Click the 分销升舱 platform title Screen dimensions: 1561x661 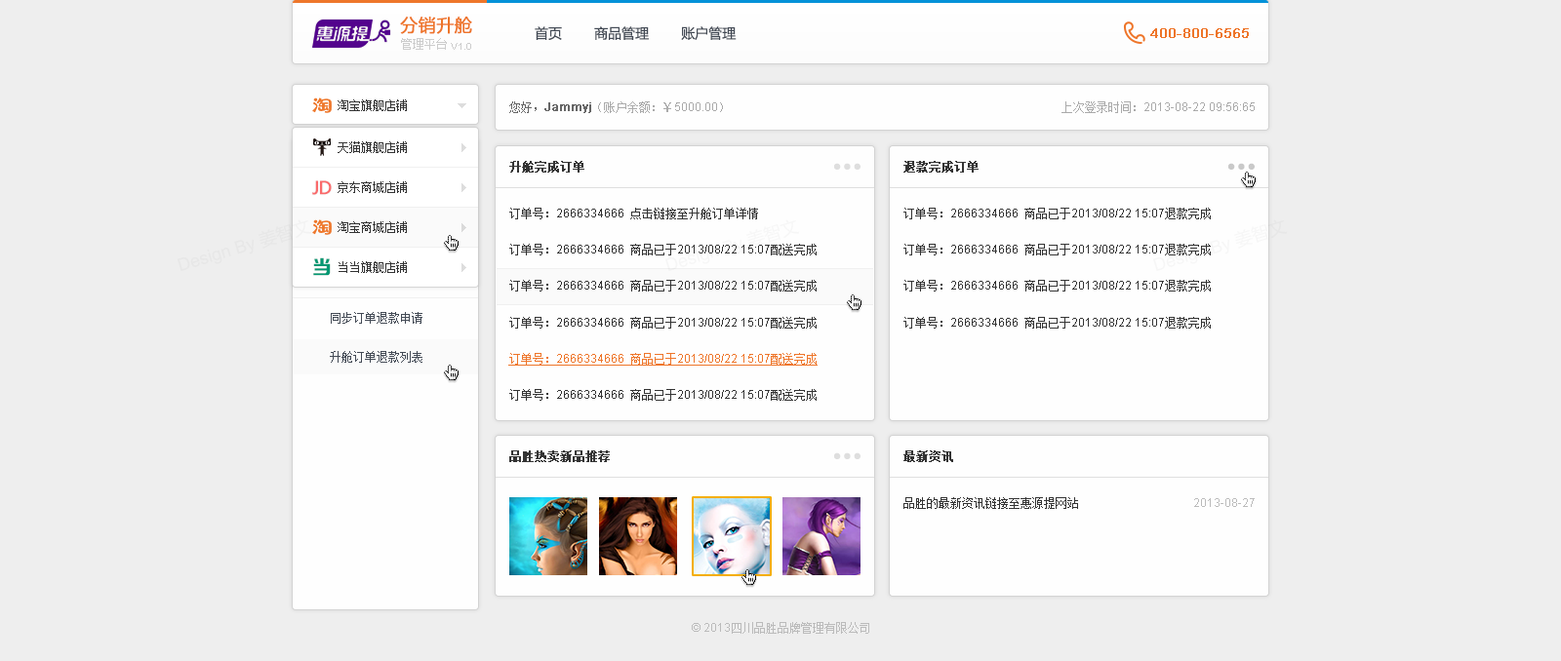[436, 25]
